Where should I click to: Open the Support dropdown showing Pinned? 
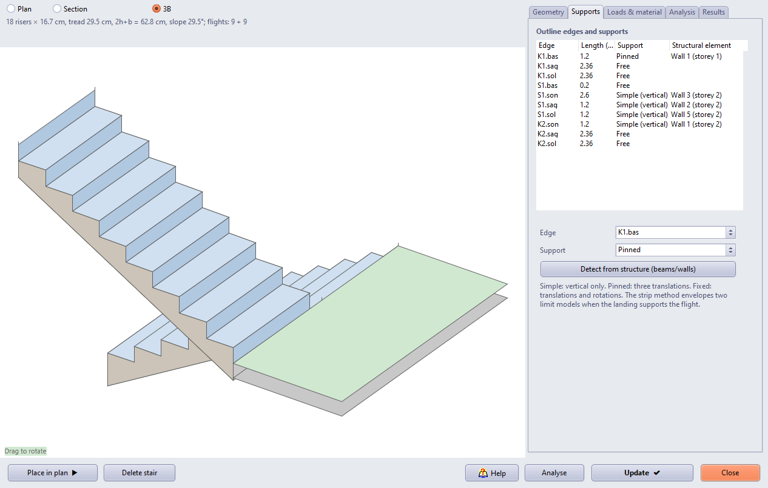click(675, 250)
